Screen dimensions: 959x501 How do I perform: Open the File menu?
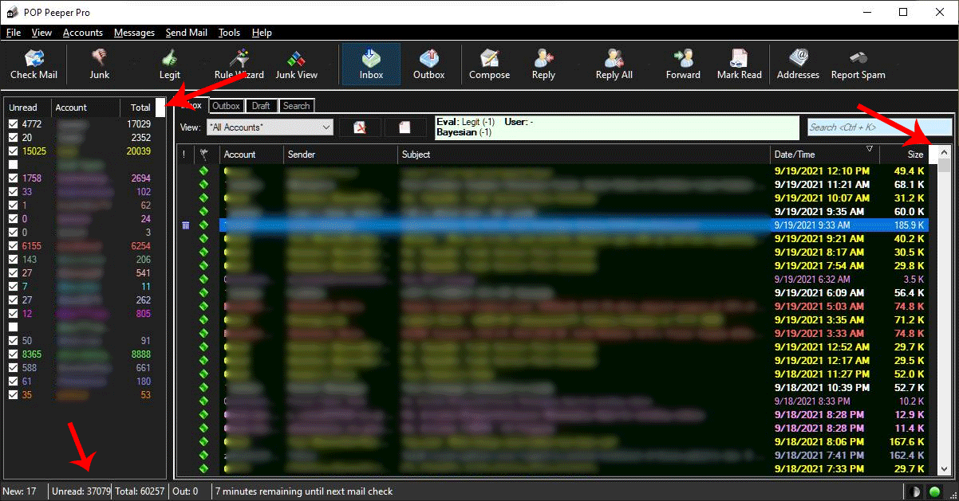(x=14, y=33)
